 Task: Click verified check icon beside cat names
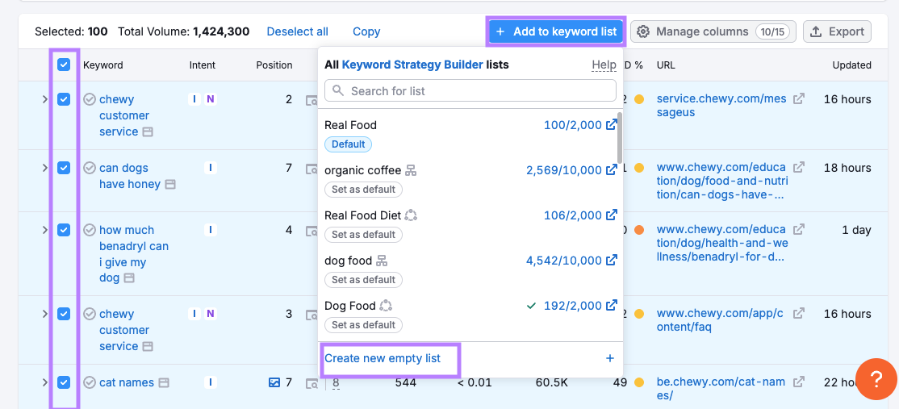click(x=90, y=382)
